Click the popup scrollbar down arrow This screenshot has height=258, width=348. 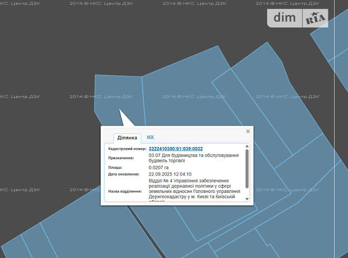coord(247,198)
